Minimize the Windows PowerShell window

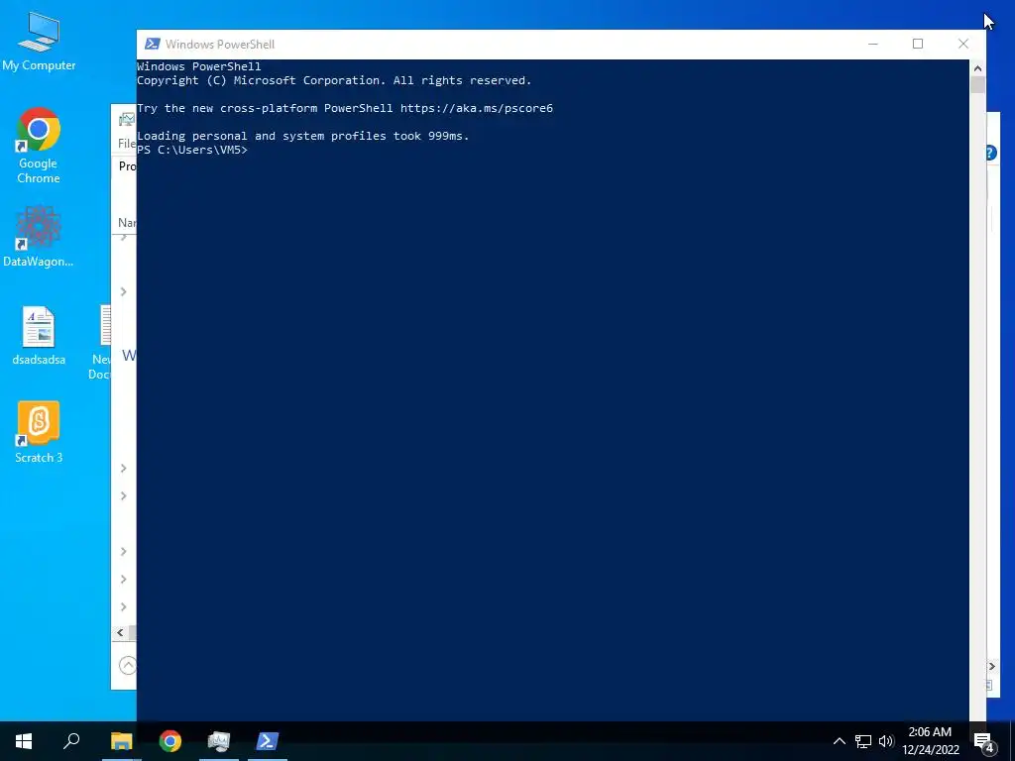tap(872, 44)
